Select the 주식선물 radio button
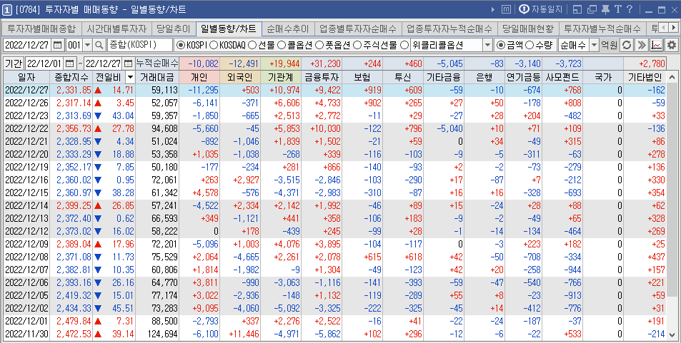 coord(357,45)
